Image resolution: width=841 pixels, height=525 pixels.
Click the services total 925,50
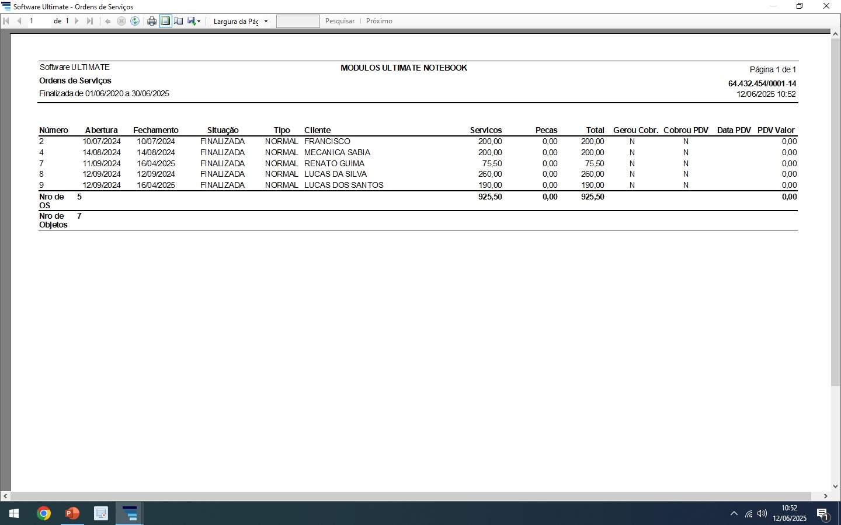click(x=490, y=197)
